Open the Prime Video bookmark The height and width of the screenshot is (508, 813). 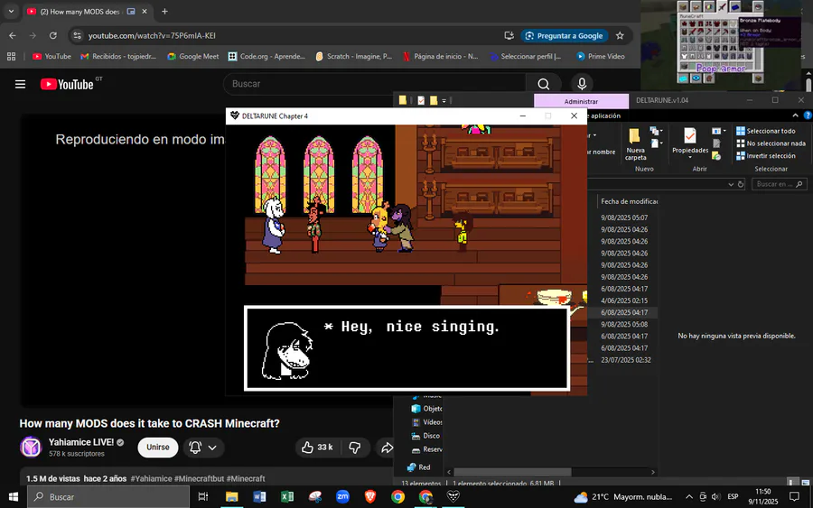click(x=601, y=57)
